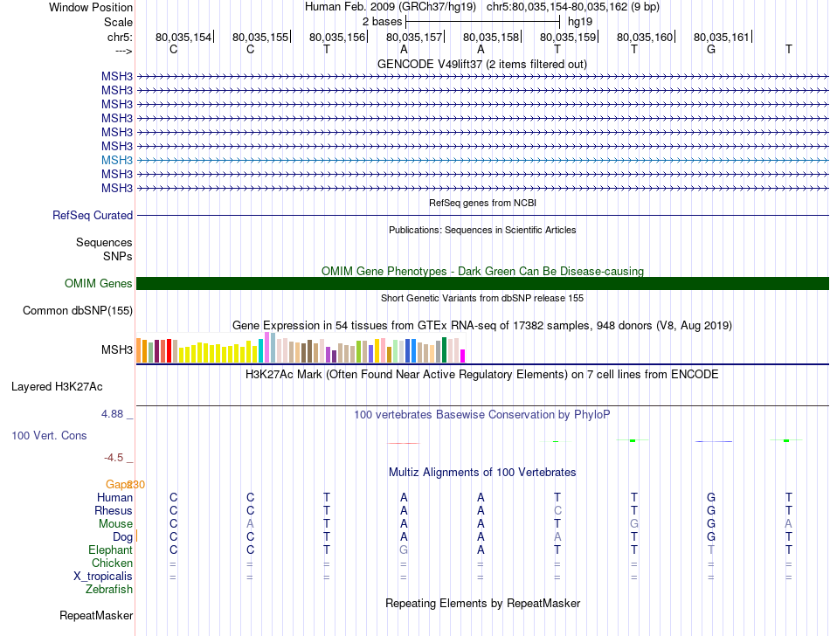Viewport: 830px width, 636px height.
Task: Open the 100 Vert. Cons track label
Action: pyautogui.click(x=49, y=435)
